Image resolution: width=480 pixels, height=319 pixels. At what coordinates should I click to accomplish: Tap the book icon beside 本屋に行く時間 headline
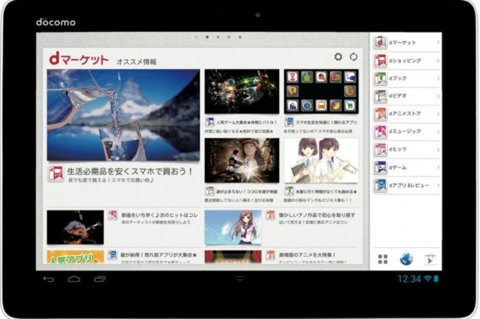289,192
